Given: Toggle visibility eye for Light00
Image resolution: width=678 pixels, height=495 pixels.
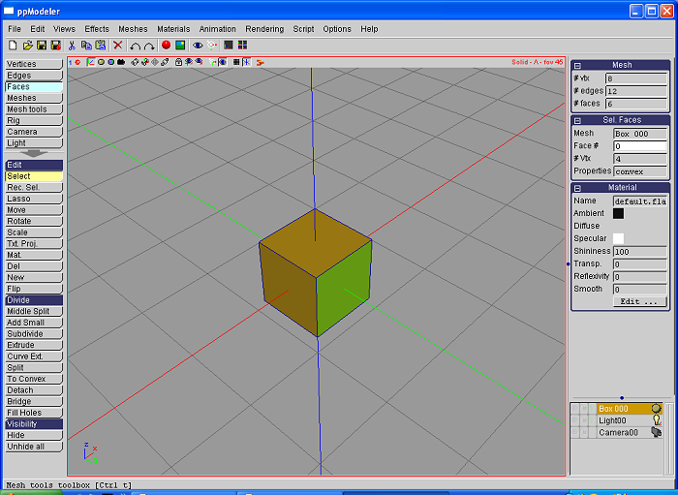Looking at the screenshot, I should pyautogui.click(x=575, y=420).
